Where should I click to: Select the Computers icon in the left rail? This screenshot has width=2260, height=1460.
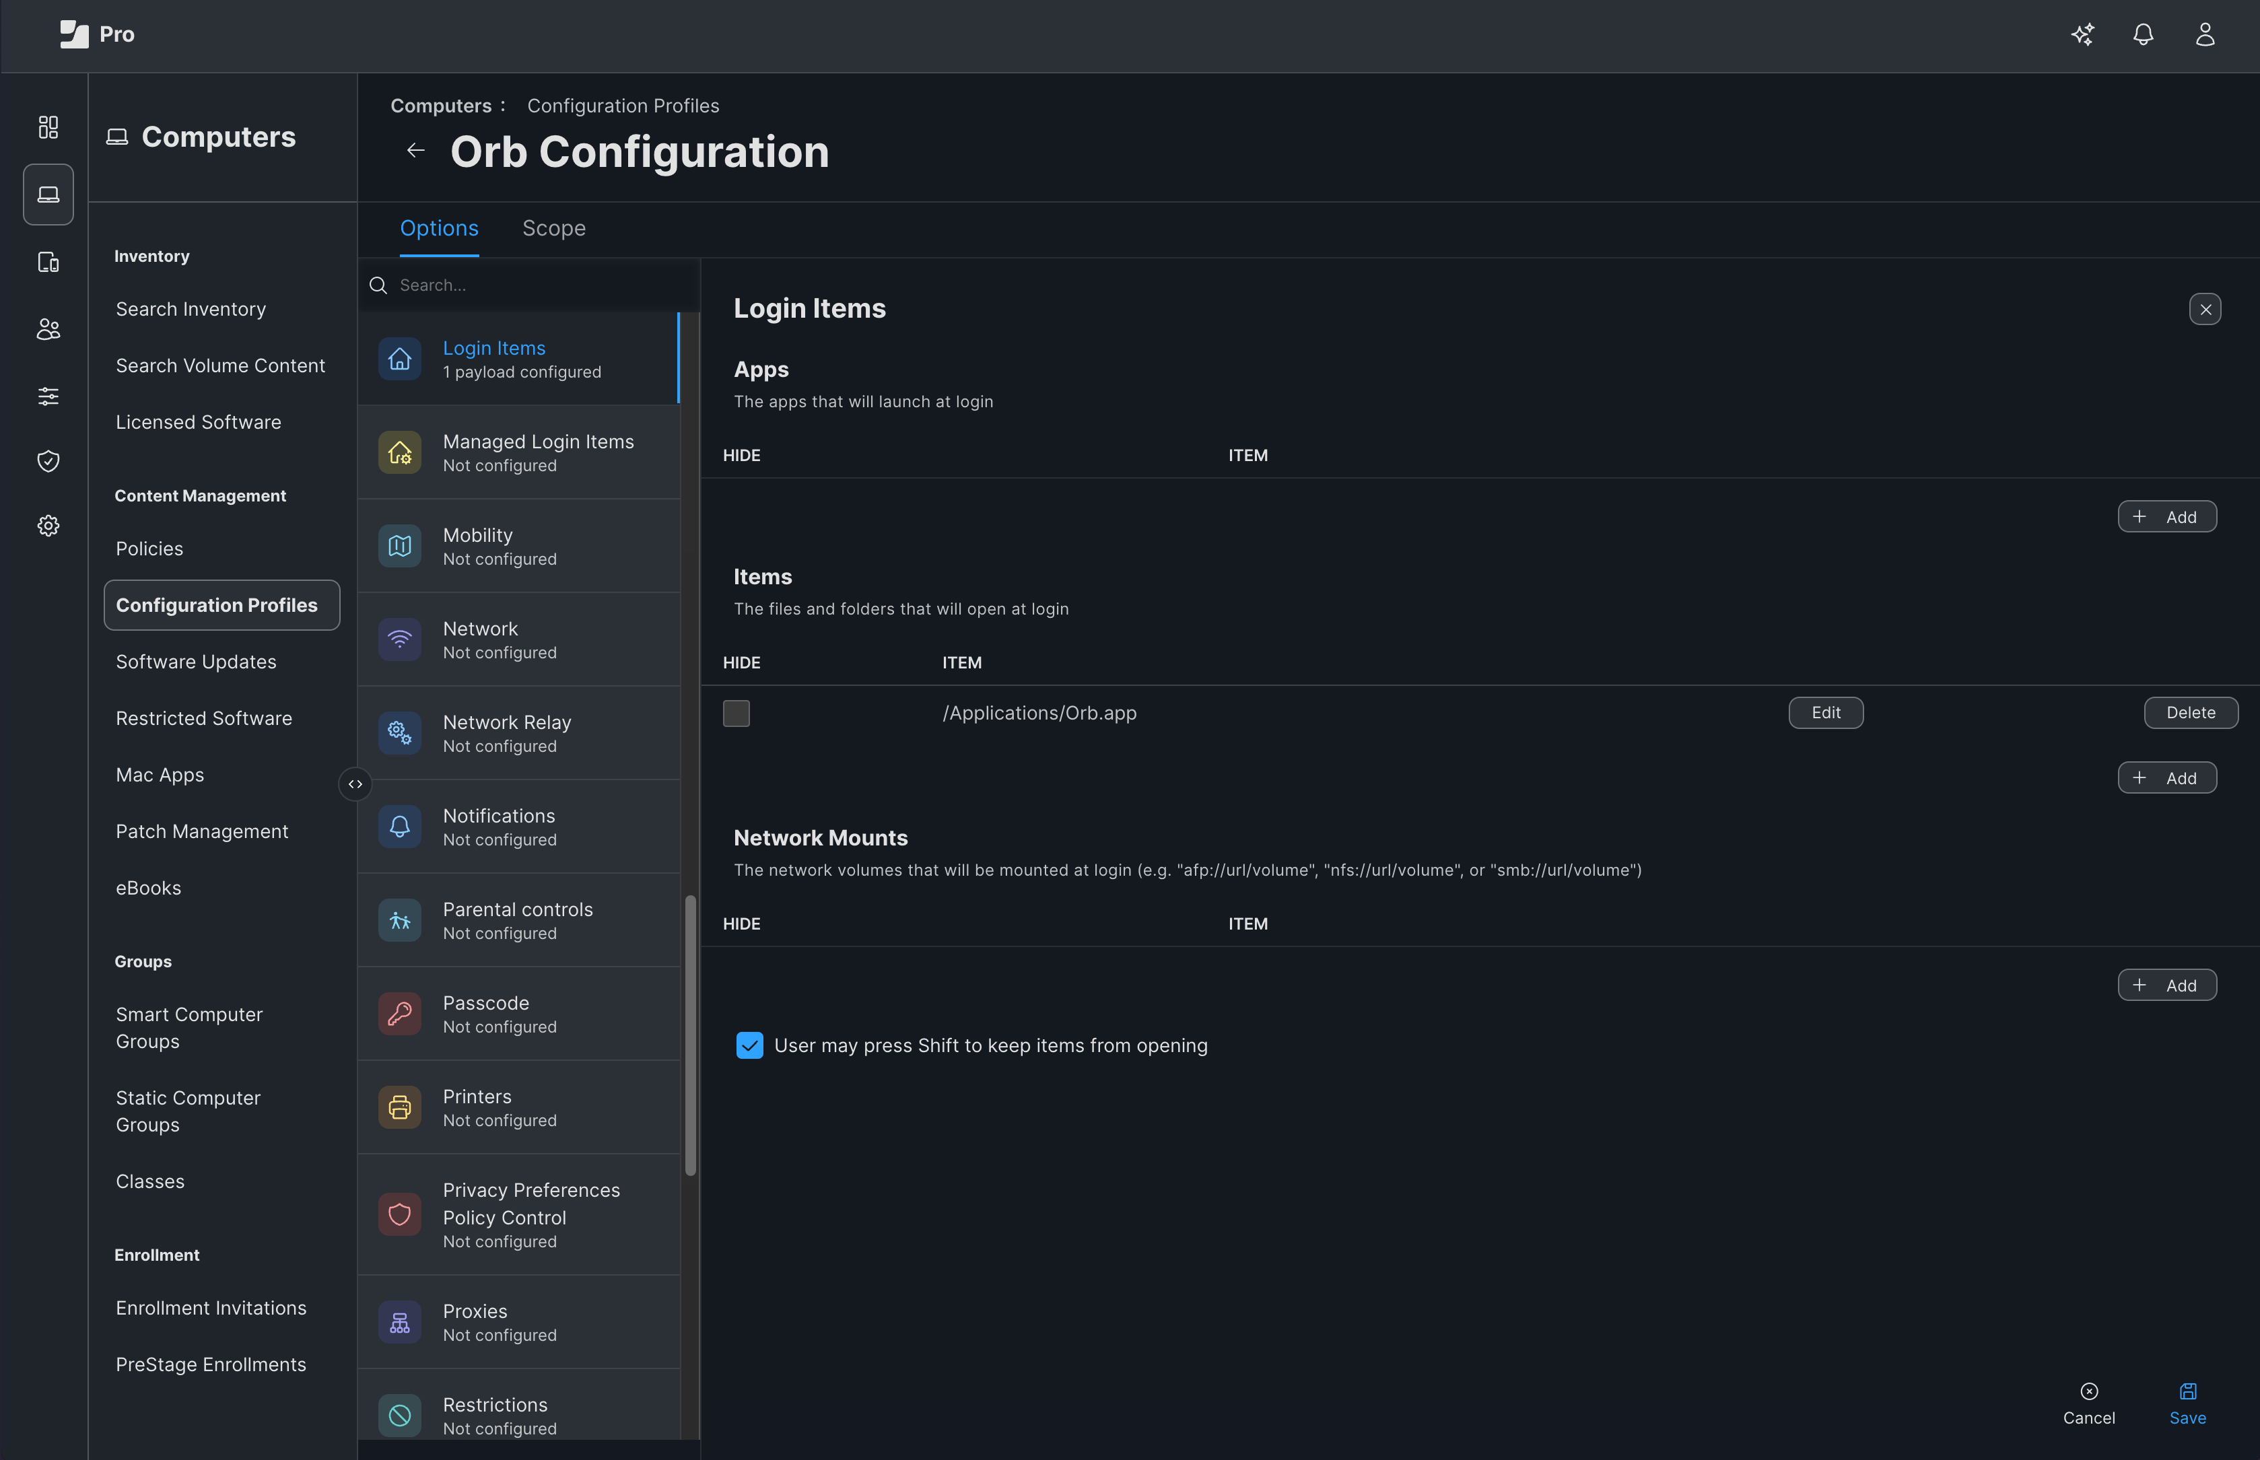point(47,195)
